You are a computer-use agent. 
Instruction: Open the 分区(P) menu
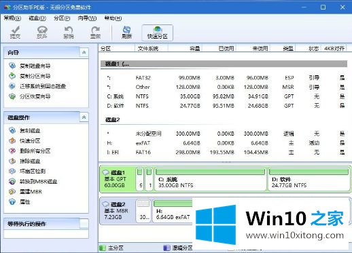click(62, 18)
